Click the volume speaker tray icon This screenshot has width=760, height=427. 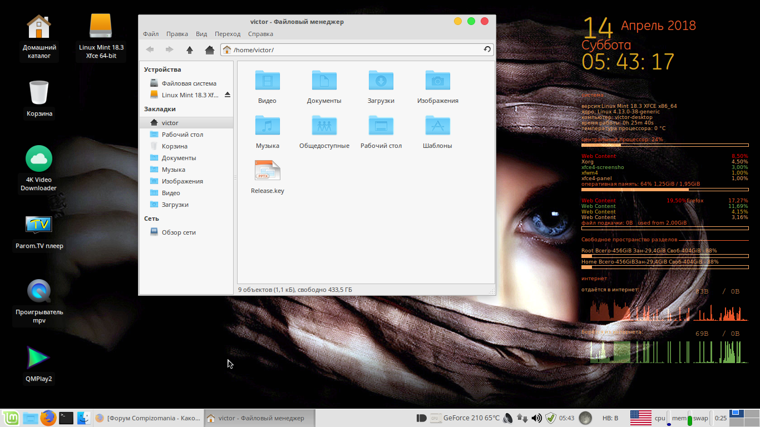tap(536, 418)
